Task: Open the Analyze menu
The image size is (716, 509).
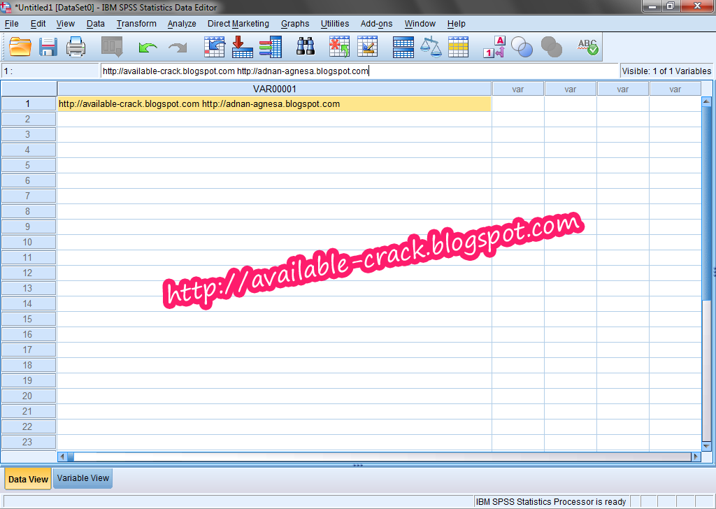Action: [x=182, y=24]
